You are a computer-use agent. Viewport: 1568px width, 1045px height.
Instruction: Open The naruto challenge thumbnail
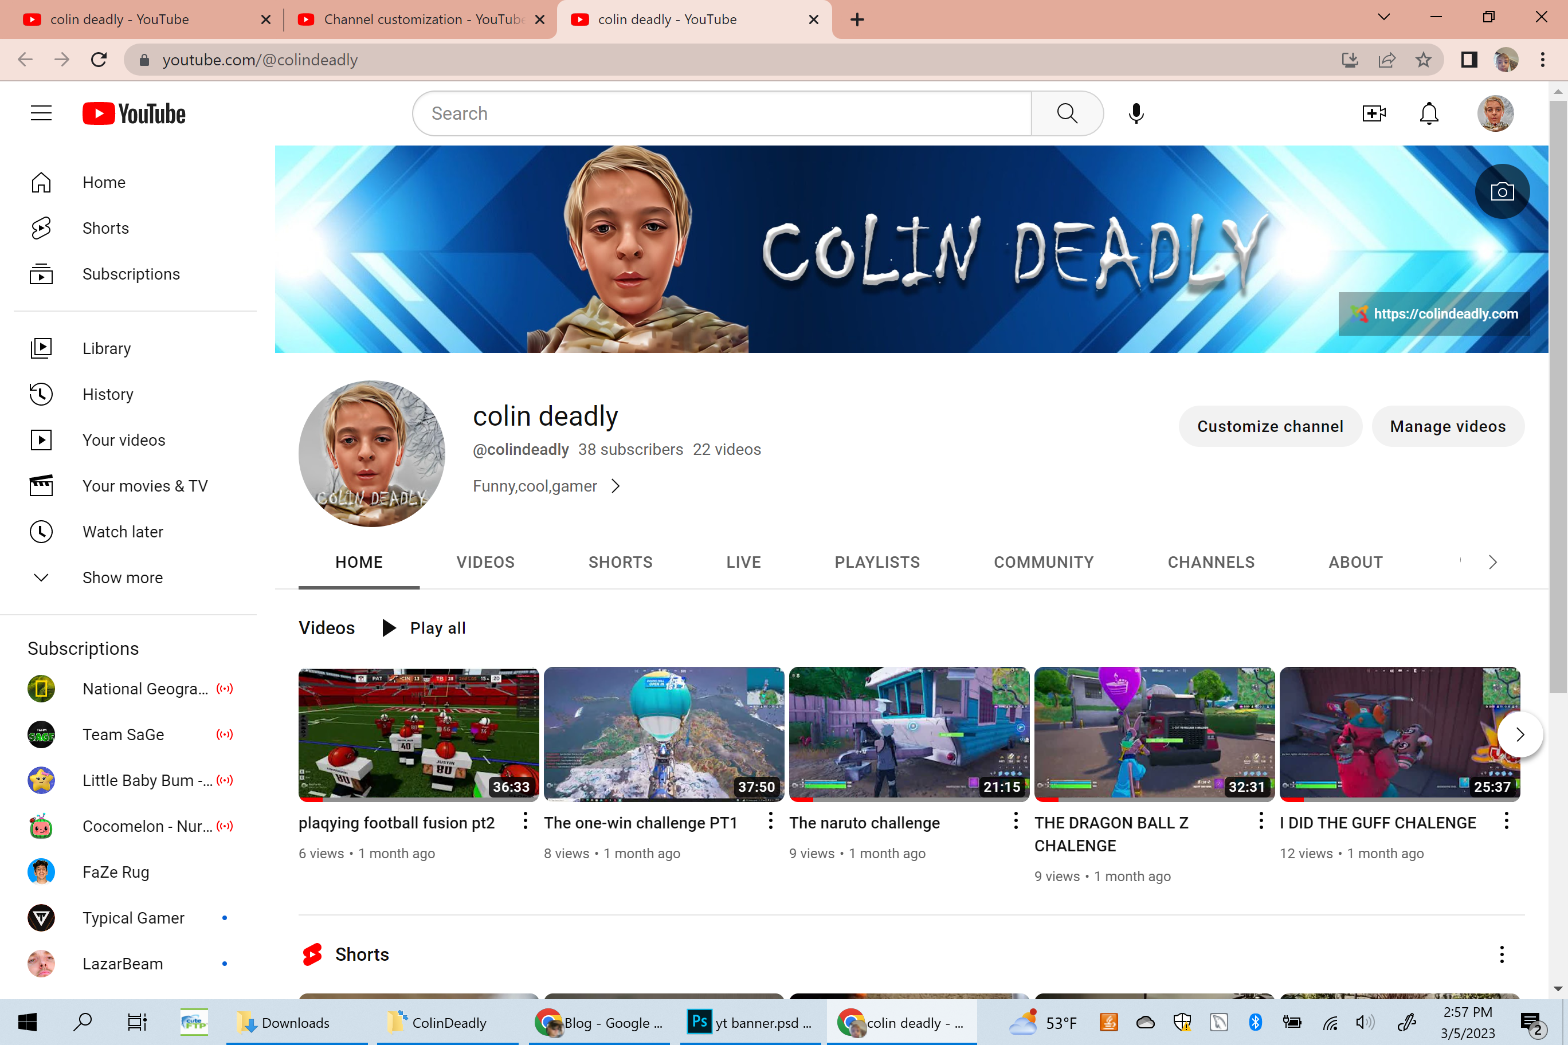coord(910,733)
